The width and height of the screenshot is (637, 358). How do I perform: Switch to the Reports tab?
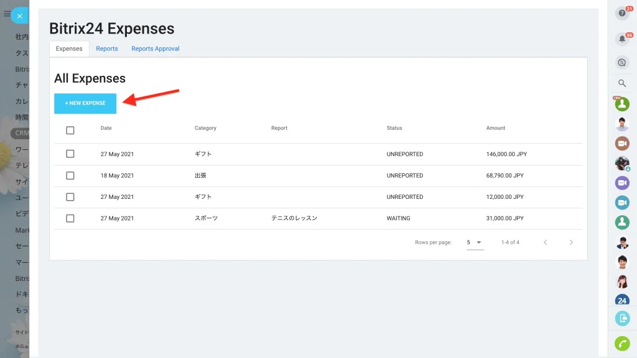click(x=107, y=48)
